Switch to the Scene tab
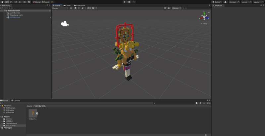Image resolution: width=265 pixels, height=136 pixels. pos(57,5)
